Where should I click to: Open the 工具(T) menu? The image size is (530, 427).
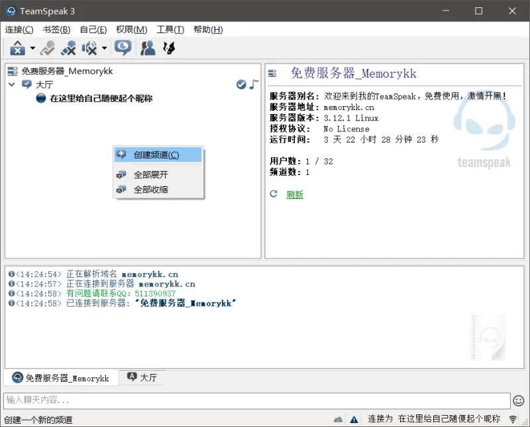click(x=170, y=30)
